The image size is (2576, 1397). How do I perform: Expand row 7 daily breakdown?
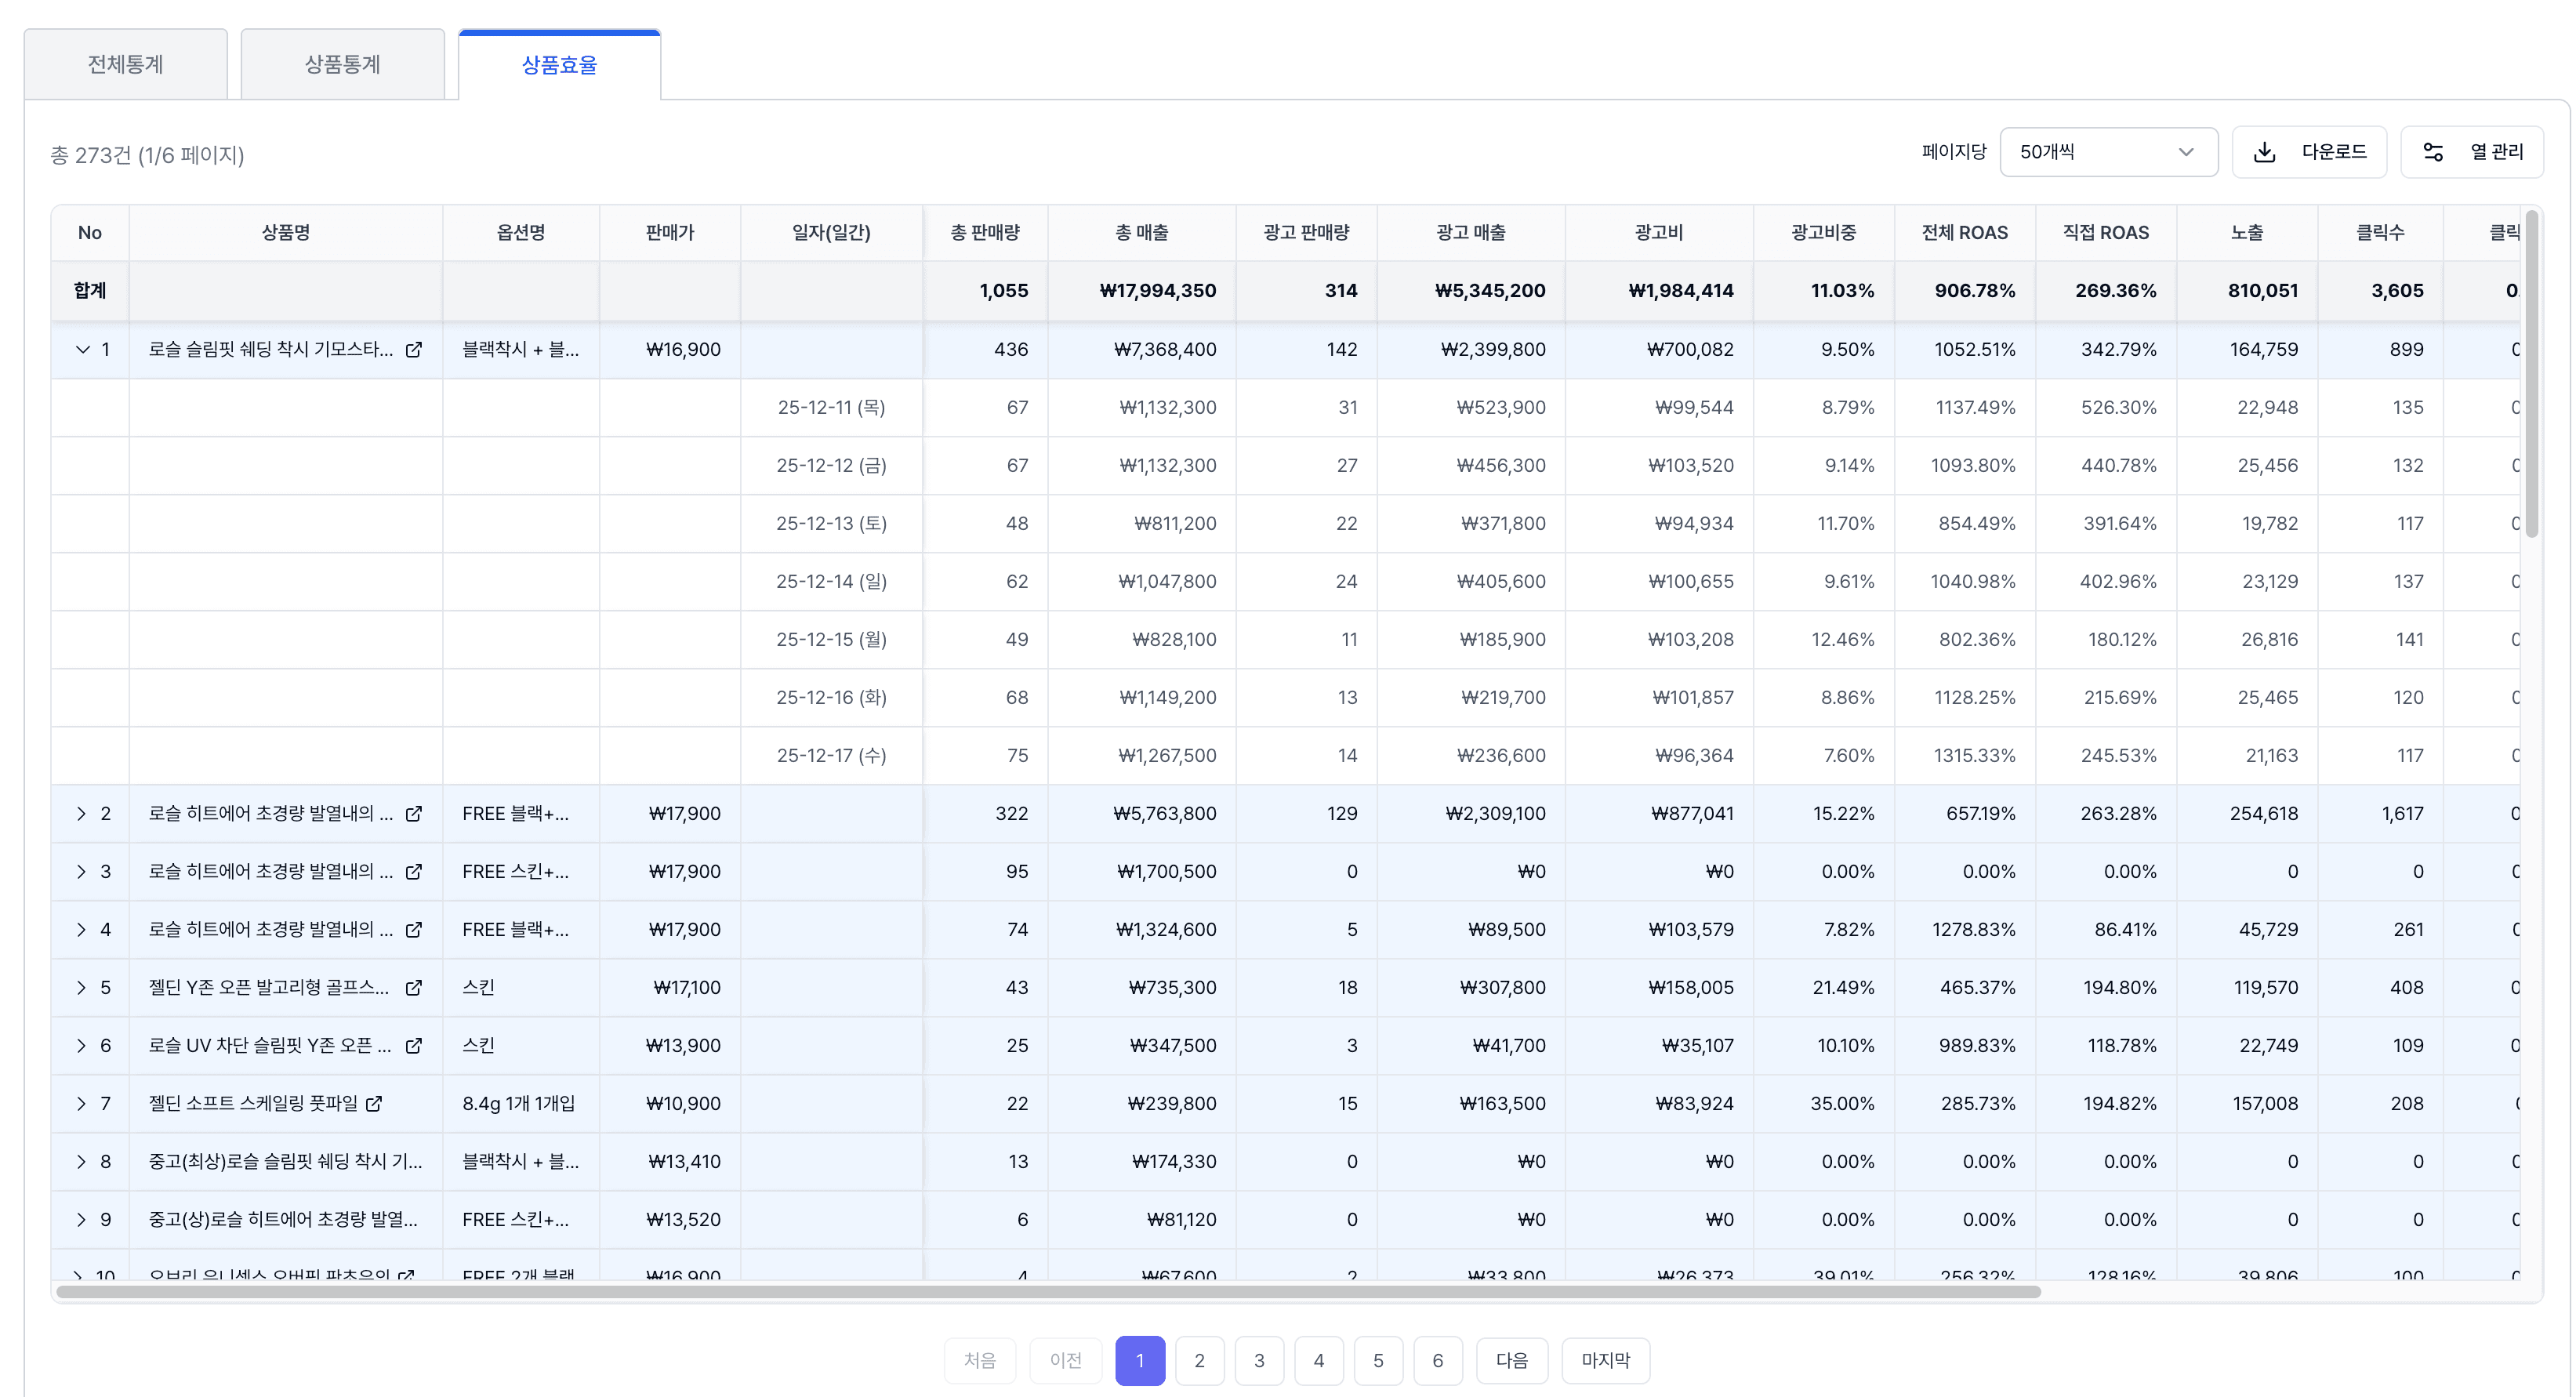82,1104
